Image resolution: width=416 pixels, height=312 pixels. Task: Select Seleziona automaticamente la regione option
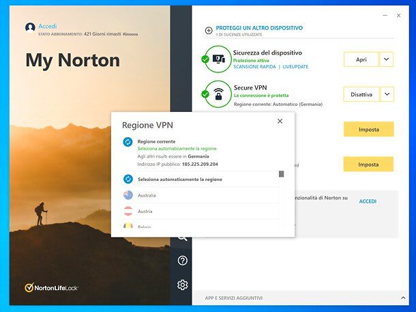point(200,180)
